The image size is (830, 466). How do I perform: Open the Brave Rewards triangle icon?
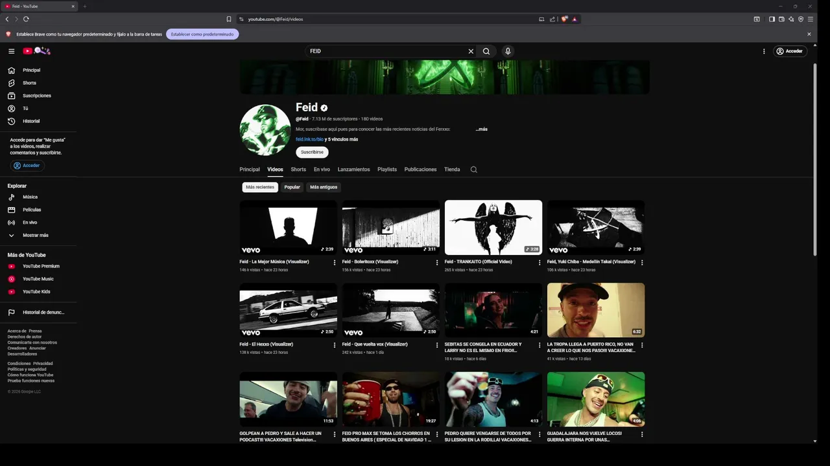click(x=575, y=19)
